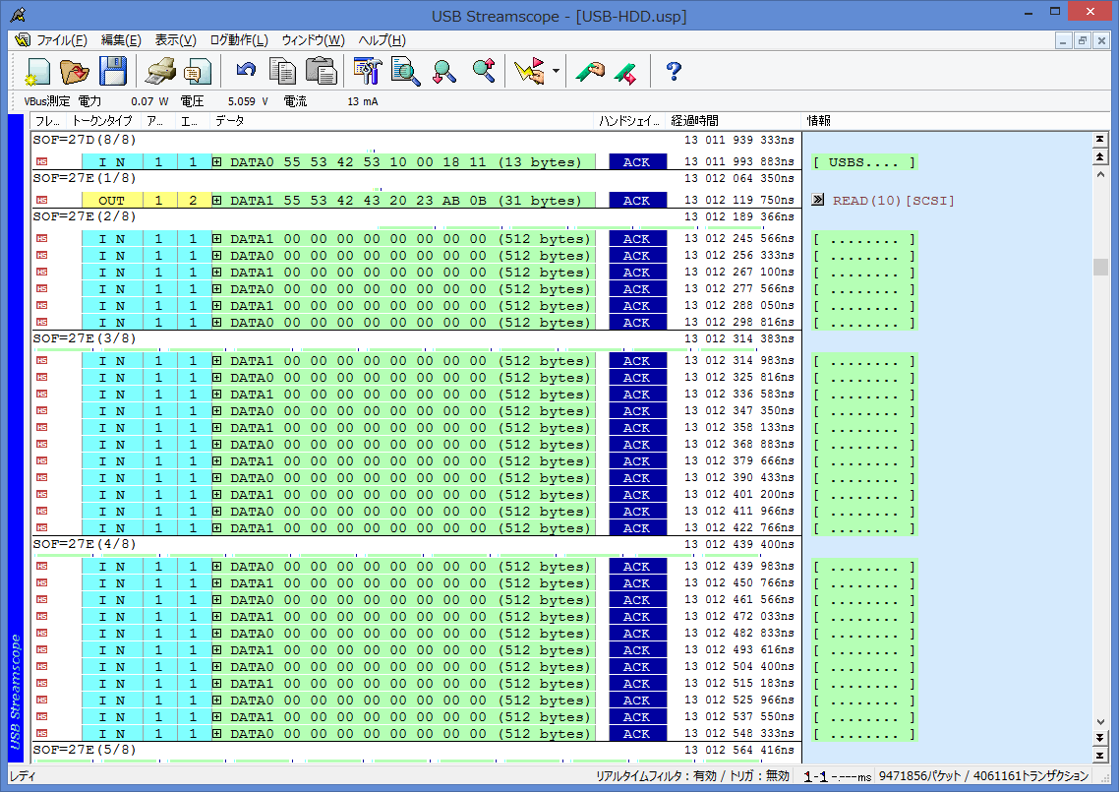This screenshot has width=1119, height=792.
Task: Click the scrollbar up arrow
Action: 1099,174
